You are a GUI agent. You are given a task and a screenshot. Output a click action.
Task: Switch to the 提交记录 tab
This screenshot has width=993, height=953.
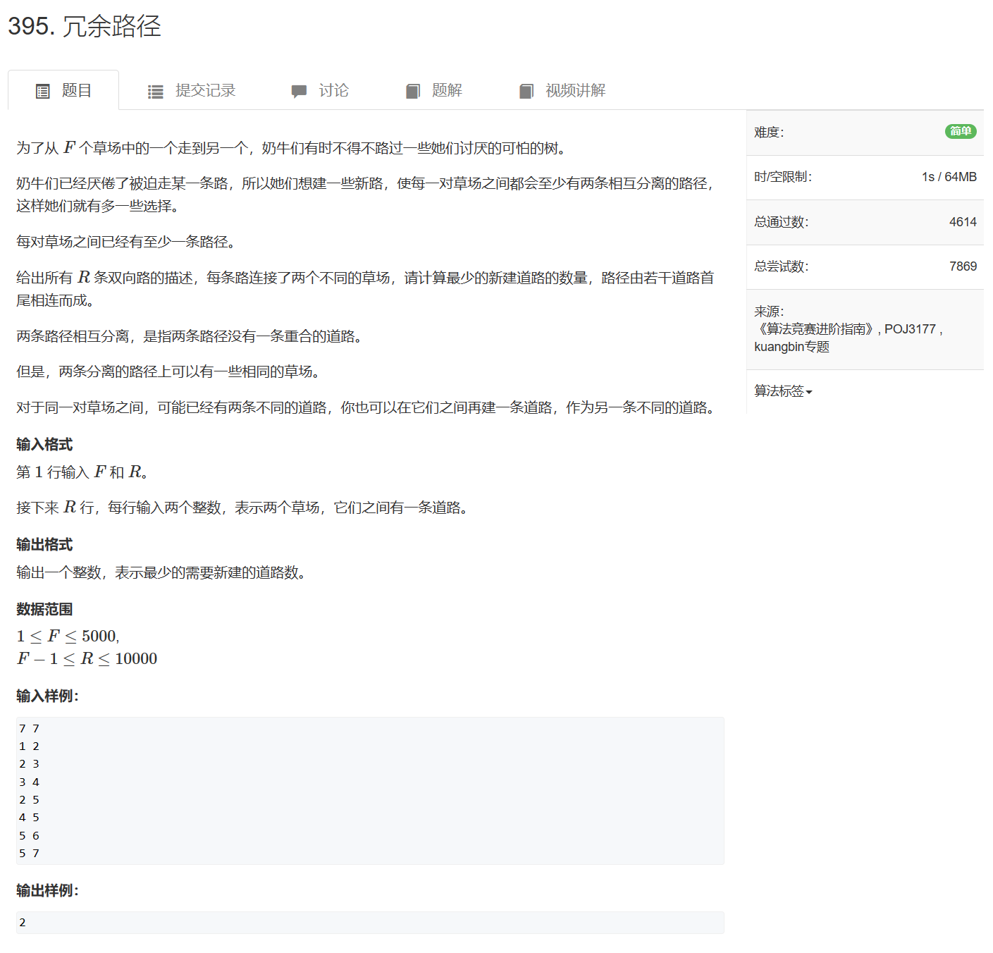click(191, 90)
